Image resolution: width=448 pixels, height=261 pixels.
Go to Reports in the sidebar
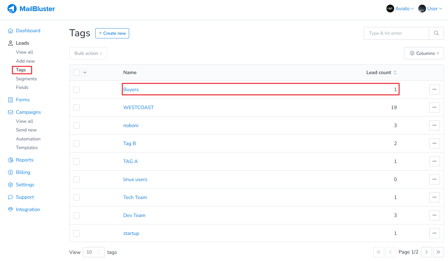pos(24,160)
